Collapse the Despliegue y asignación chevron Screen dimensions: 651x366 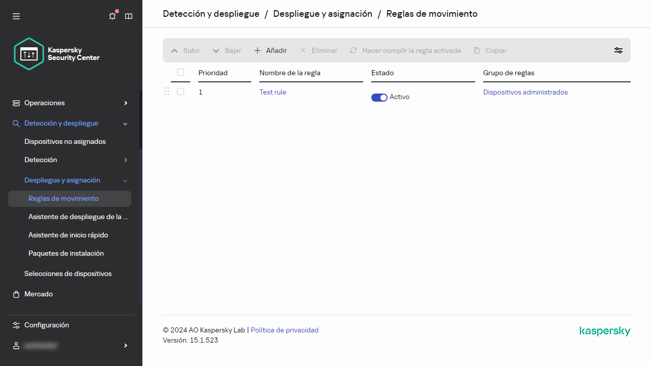(x=126, y=180)
